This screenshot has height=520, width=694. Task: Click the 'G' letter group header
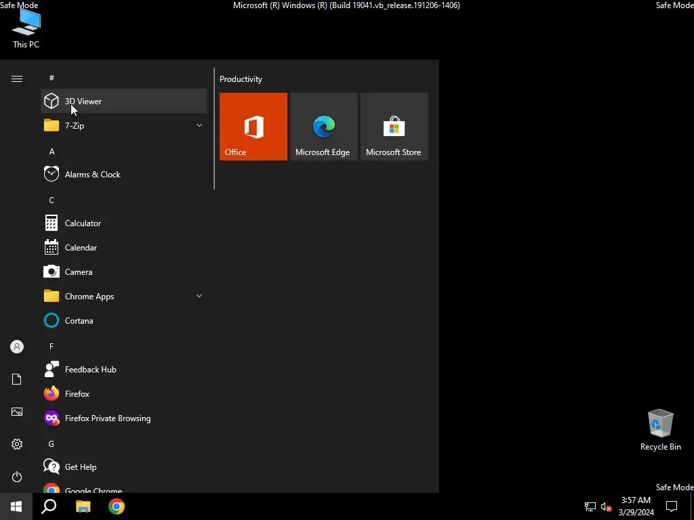click(x=52, y=443)
